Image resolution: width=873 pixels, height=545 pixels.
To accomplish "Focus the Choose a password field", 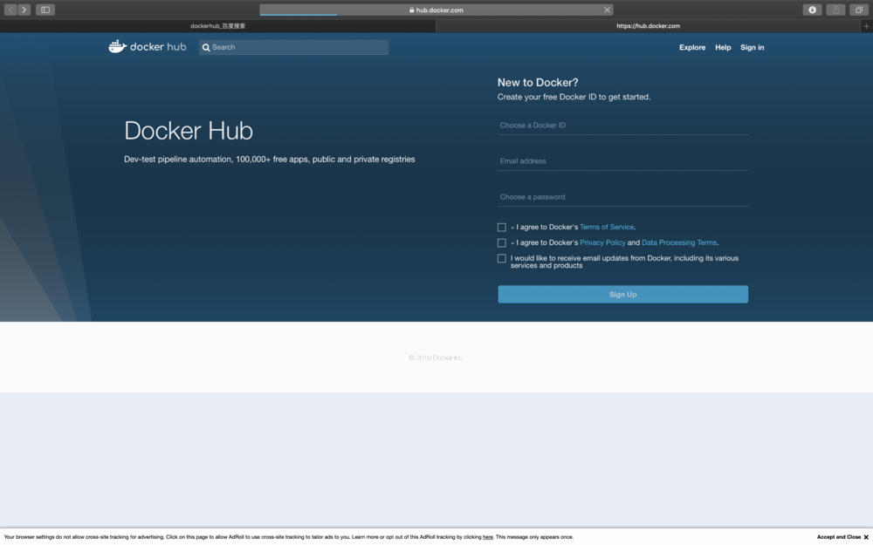I will pyautogui.click(x=623, y=197).
